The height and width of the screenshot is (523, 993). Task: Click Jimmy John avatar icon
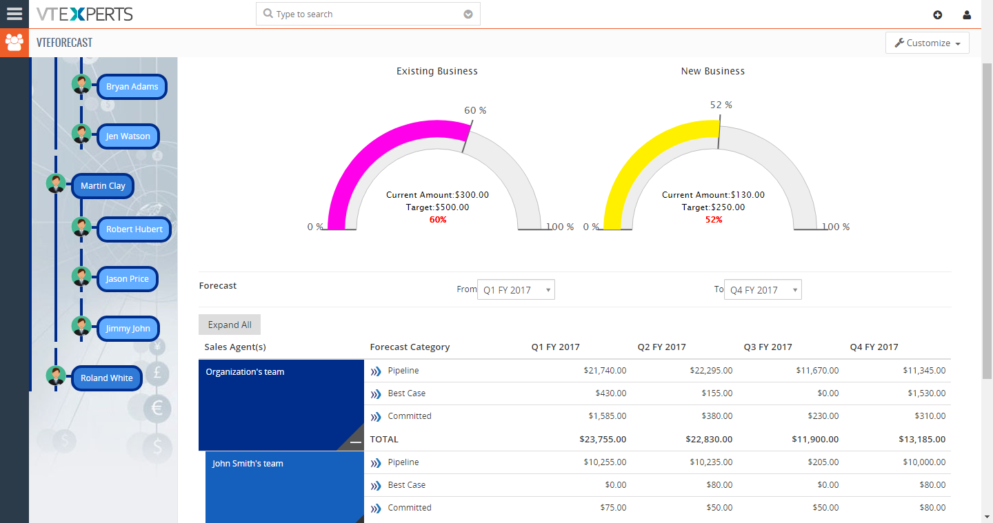pos(81,327)
